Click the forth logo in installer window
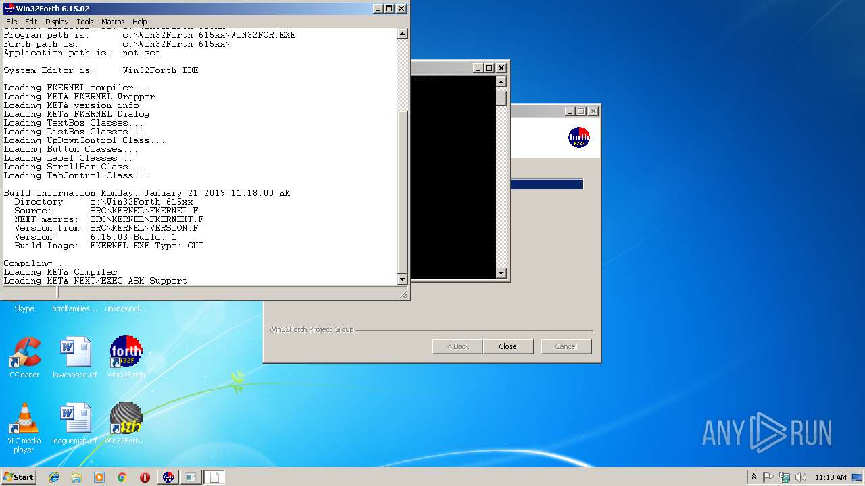Image resolution: width=865 pixels, height=486 pixels. [578, 138]
